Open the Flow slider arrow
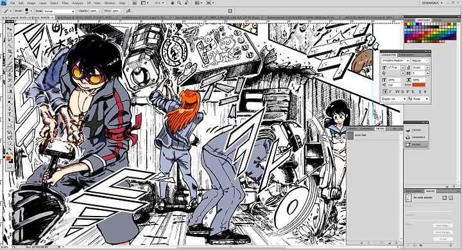This screenshot has width=462, height=250. (122, 11)
